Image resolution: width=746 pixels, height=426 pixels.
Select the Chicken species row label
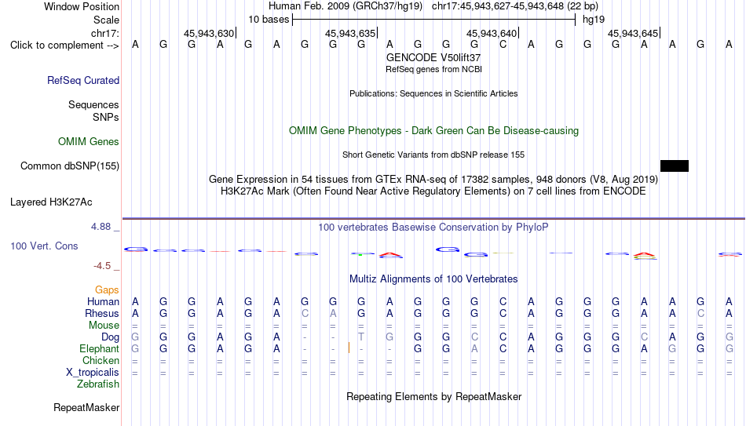101,360
